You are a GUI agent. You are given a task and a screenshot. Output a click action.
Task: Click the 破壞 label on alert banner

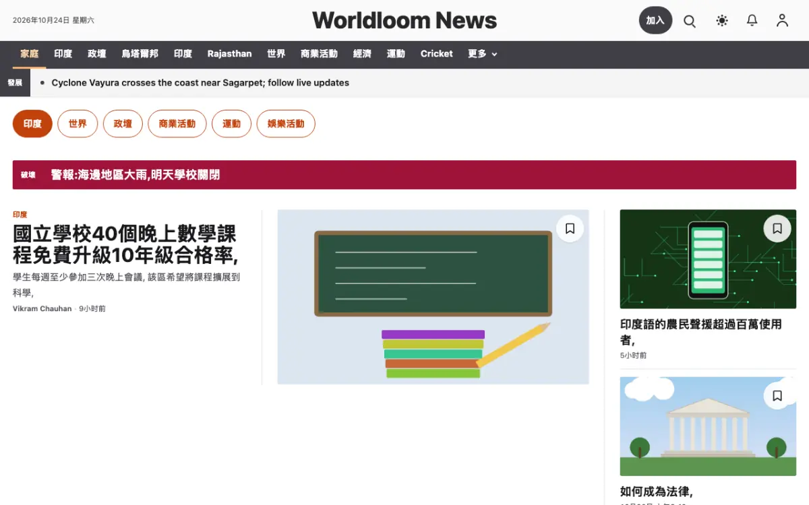(x=28, y=175)
